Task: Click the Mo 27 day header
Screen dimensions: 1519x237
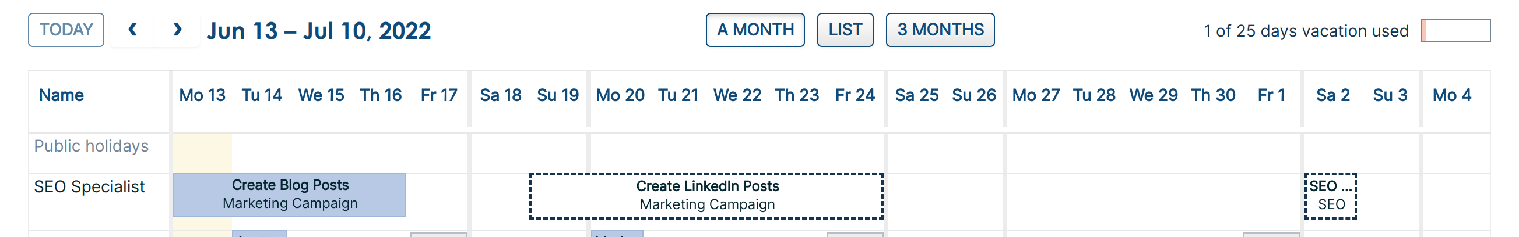Action: coord(1035,95)
